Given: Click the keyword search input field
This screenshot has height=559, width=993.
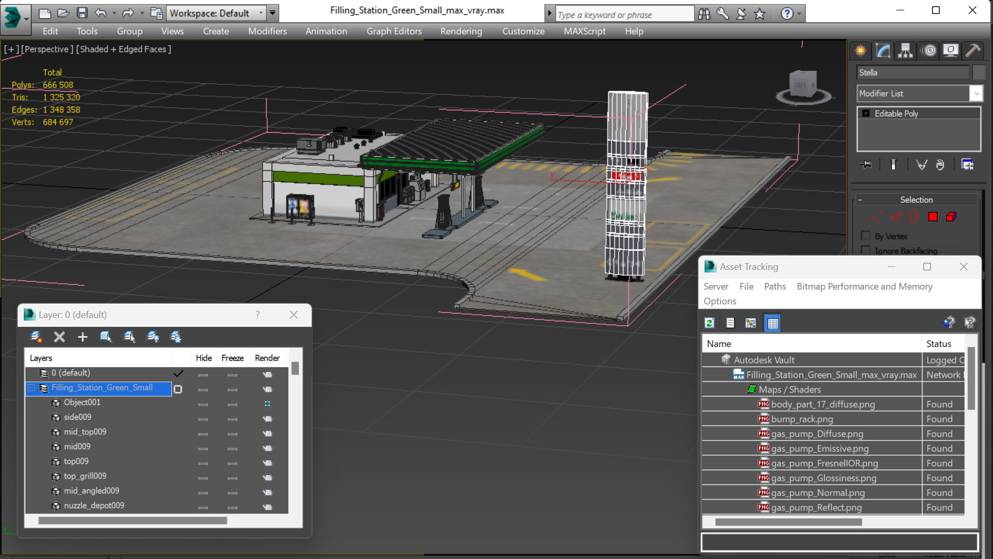Looking at the screenshot, I should click(624, 14).
